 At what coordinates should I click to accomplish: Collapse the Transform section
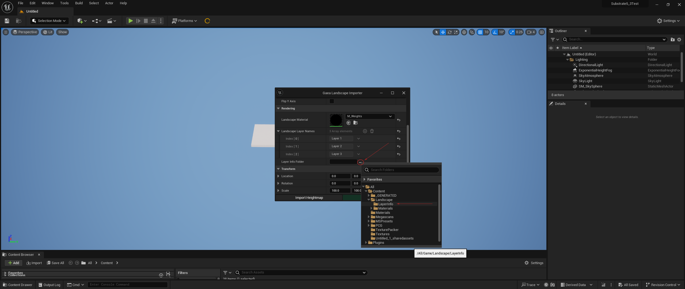(278, 169)
